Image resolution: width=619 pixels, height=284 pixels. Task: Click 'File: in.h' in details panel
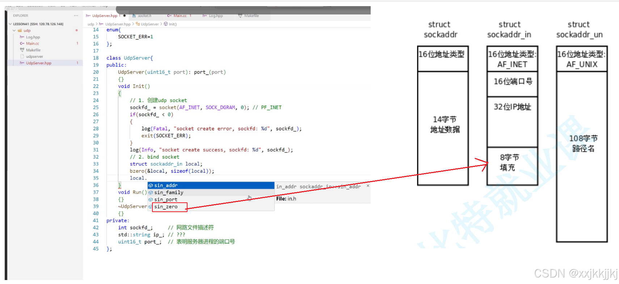click(x=286, y=198)
